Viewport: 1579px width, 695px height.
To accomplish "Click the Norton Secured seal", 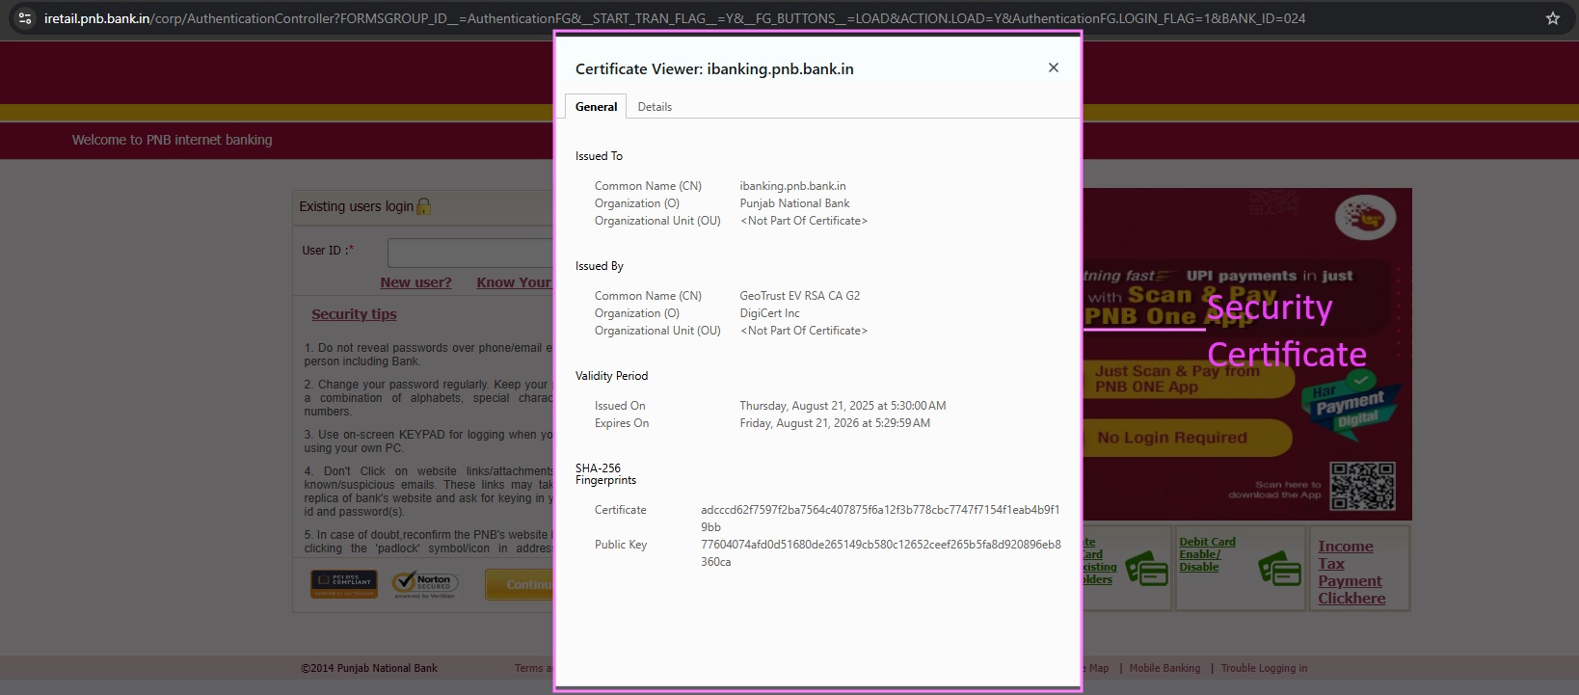I will 425,583.
